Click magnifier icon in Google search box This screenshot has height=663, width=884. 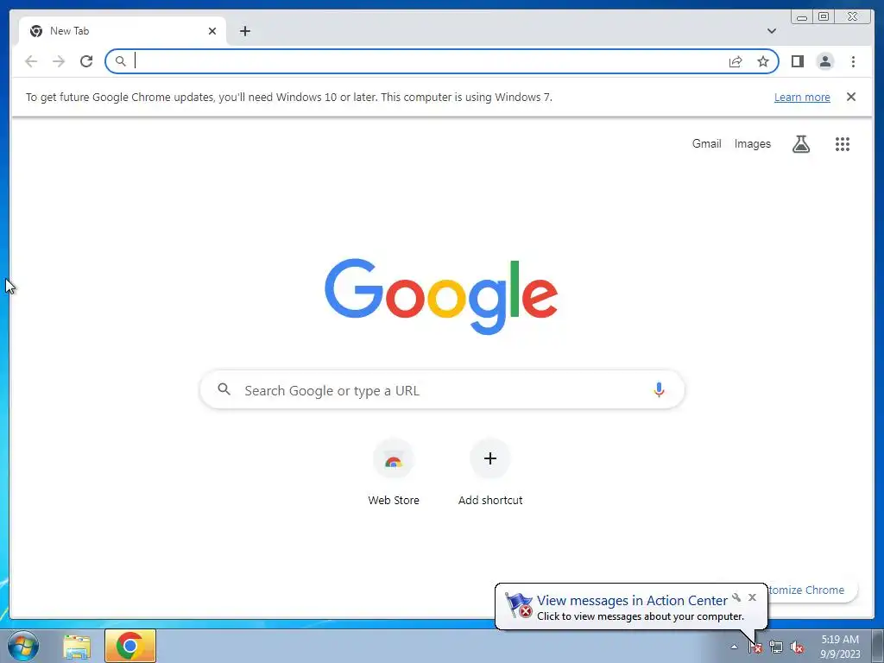point(224,389)
